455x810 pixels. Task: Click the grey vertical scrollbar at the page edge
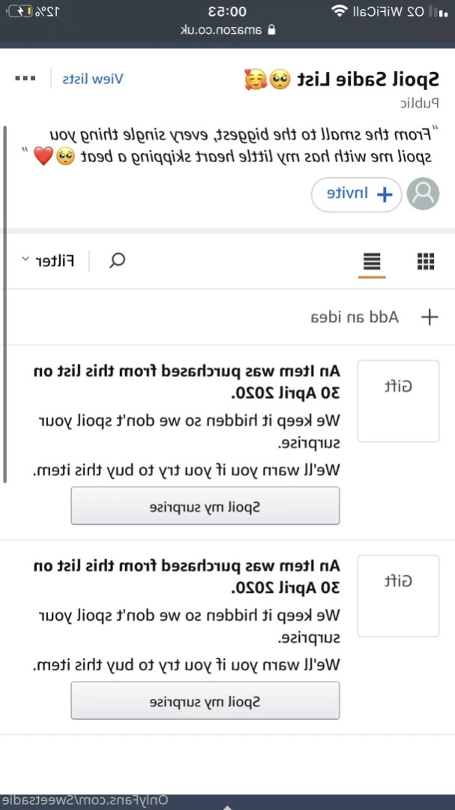pyautogui.click(x=4, y=304)
